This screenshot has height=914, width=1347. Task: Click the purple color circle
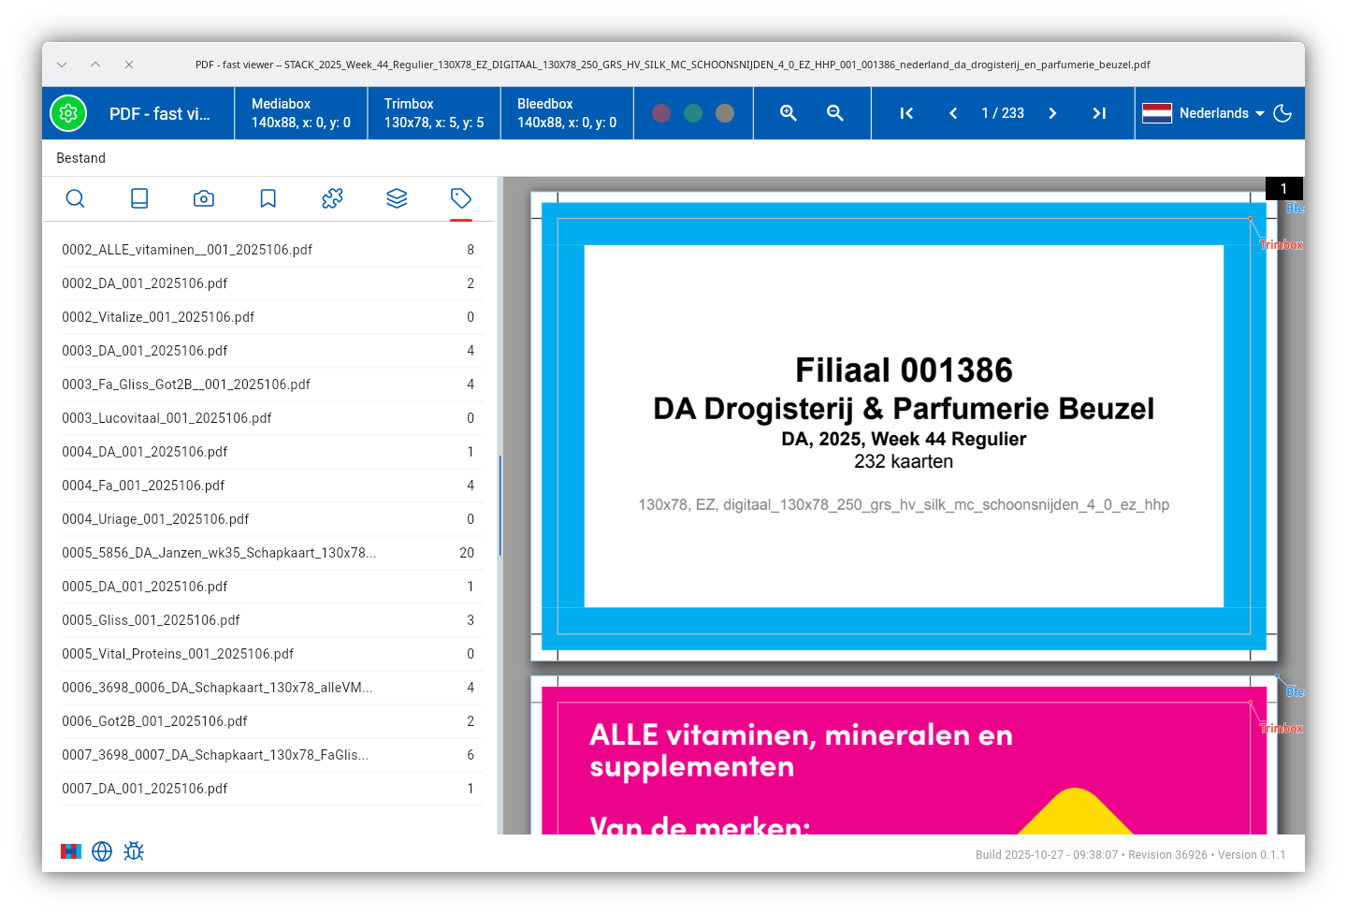661,113
